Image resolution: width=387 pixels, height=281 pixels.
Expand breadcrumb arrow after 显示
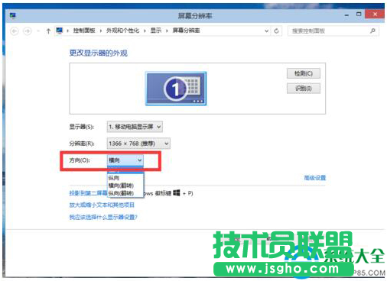[x=167, y=31]
